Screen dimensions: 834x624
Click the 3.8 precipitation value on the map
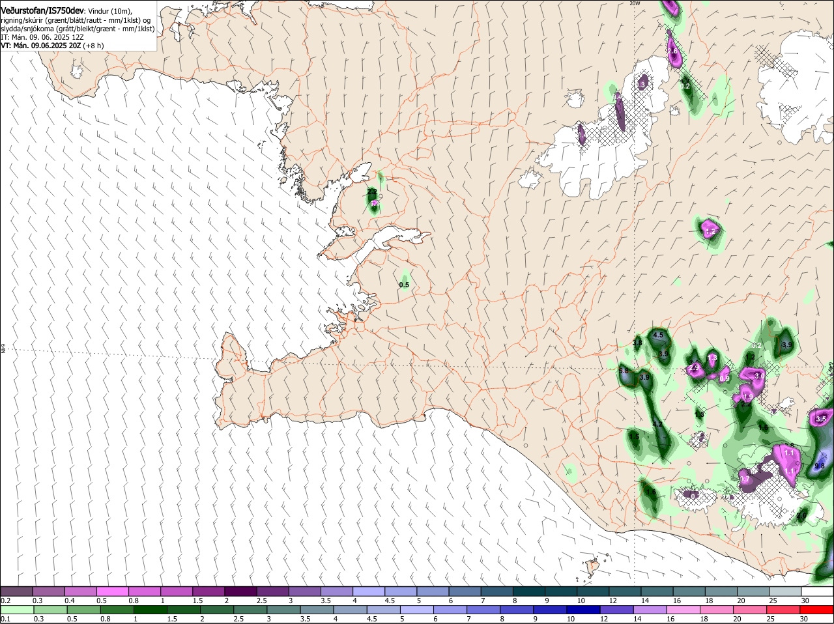tap(637, 343)
